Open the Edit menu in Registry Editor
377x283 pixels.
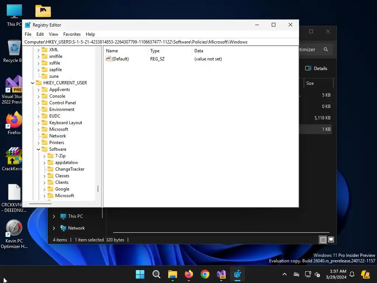click(40, 34)
